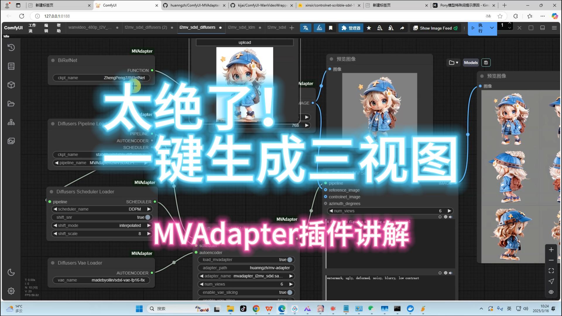Increase shift_scale value arrow
The width and height of the screenshot is (562, 316).
149,234
